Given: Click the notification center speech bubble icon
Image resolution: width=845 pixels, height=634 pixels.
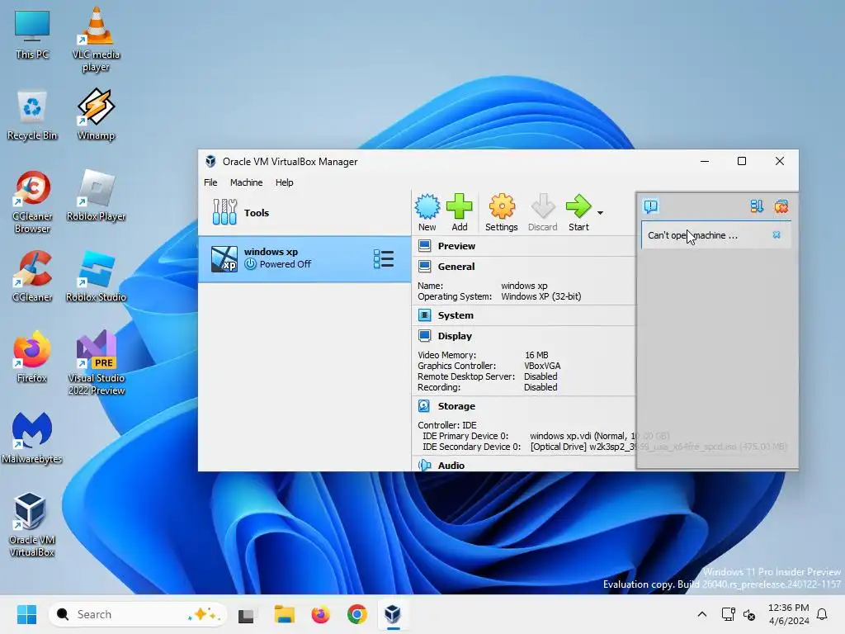Looking at the screenshot, I should point(651,206).
